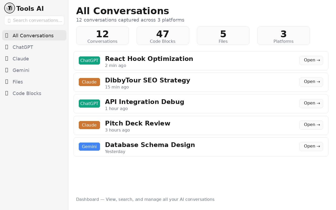Open the React Hook Optimization conversation
336x210 pixels.
[311, 60]
